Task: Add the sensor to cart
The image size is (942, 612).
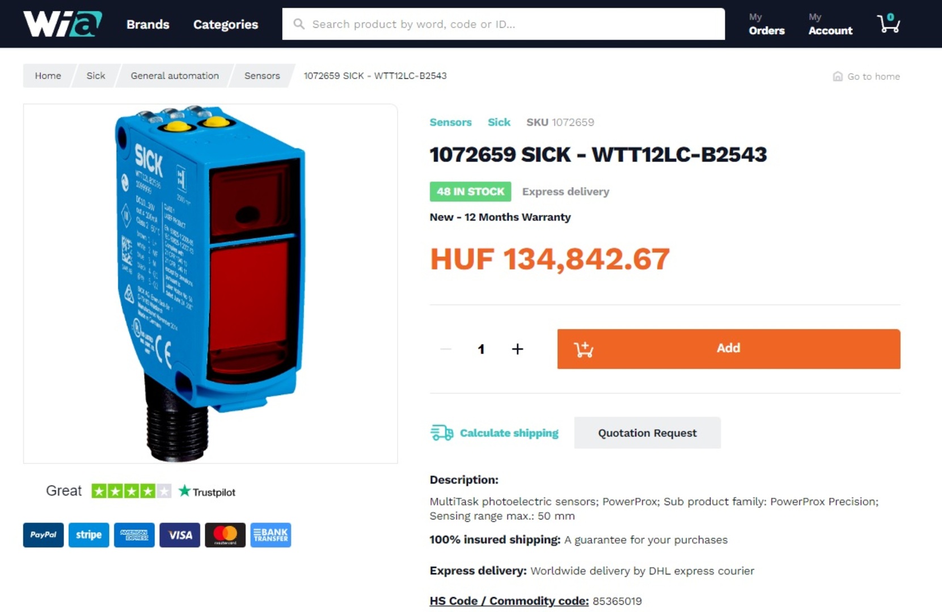Action: pyautogui.click(x=729, y=348)
